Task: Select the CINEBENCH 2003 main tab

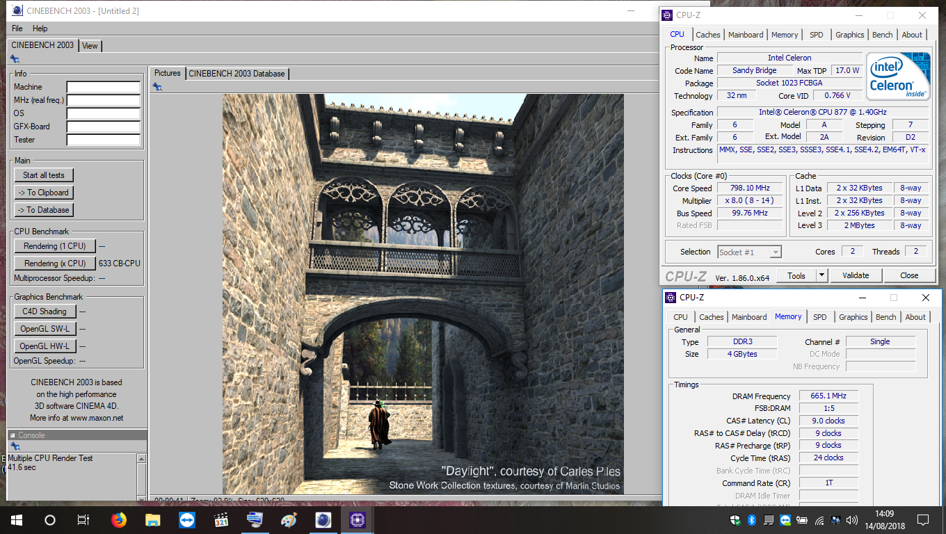Action: point(42,44)
